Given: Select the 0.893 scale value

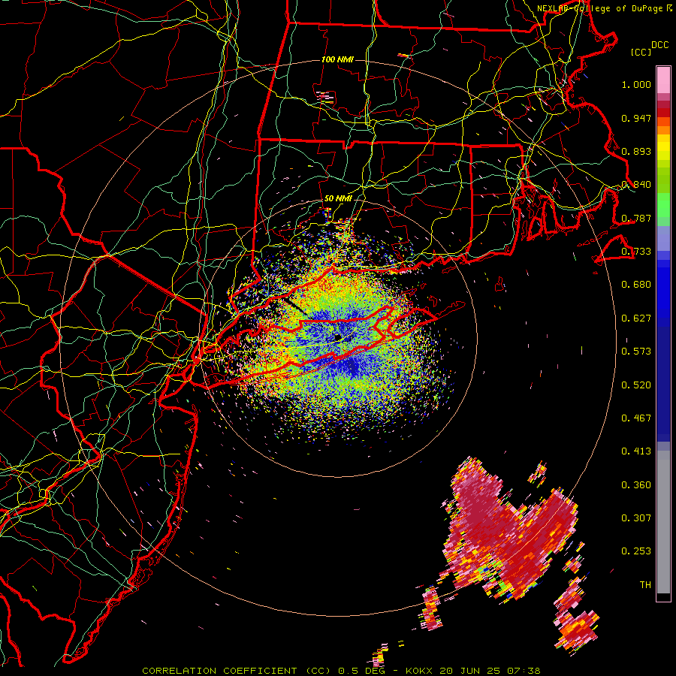Looking at the screenshot, I should point(636,151).
